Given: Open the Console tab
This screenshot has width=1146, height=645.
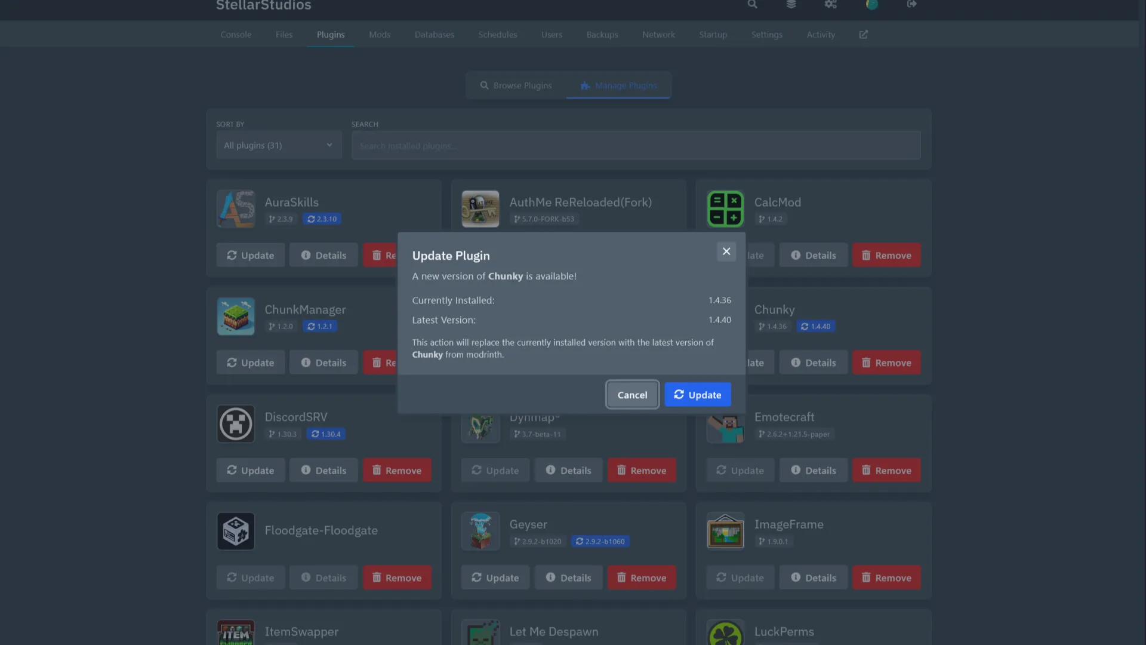Looking at the screenshot, I should point(236,35).
